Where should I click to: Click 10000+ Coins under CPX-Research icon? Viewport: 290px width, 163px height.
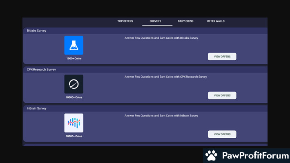pos(74,97)
